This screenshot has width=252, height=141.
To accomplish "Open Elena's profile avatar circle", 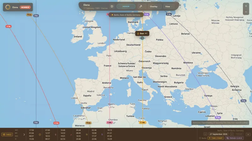I will 8,7.
